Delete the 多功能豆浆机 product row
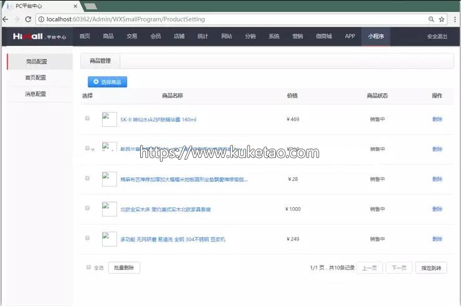This screenshot has width=461, height=306. point(437,239)
